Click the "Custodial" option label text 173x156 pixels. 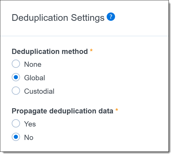(x=39, y=91)
